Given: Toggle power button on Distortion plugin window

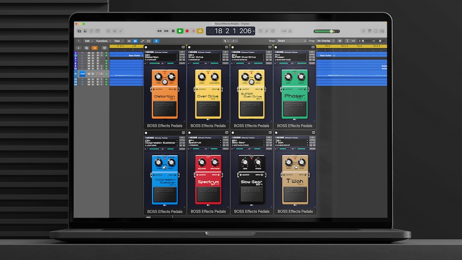Looking at the screenshot, I should [146, 47].
